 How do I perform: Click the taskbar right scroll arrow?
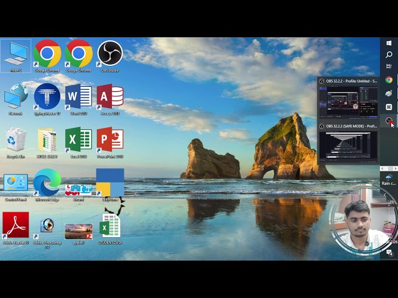click(x=395, y=168)
